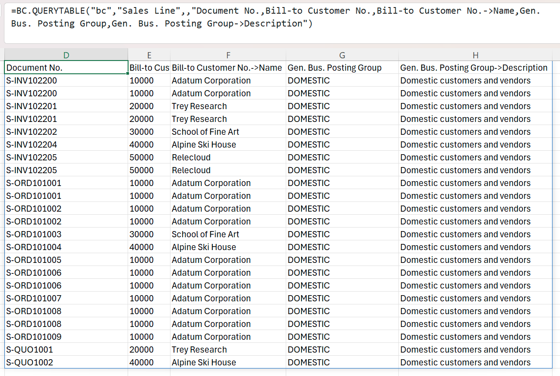560x376 pixels.
Task: Select the truncated 'Bill-to Cus' header cell
Action: (x=149, y=68)
